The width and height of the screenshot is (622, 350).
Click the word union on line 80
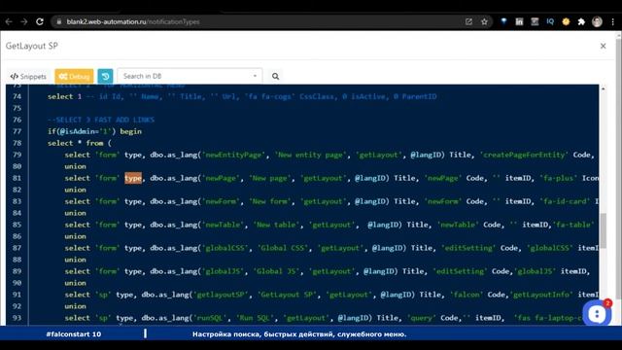tap(76, 166)
